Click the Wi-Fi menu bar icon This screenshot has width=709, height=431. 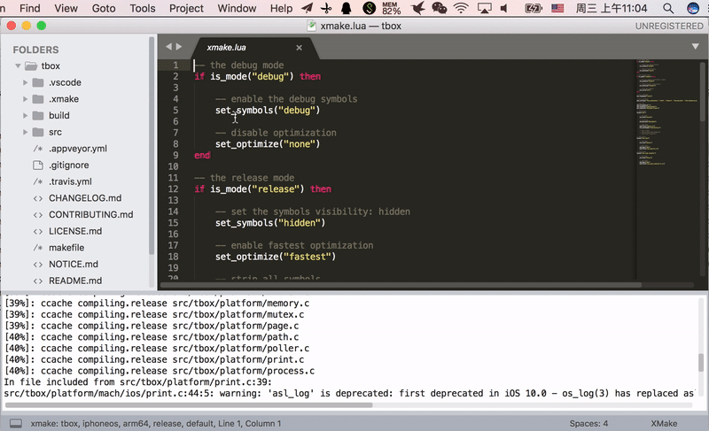[461, 8]
